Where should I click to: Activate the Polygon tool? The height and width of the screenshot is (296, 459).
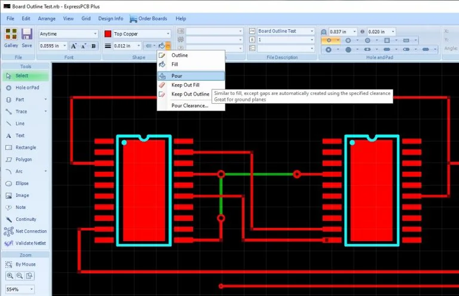(x=26, y=159)
